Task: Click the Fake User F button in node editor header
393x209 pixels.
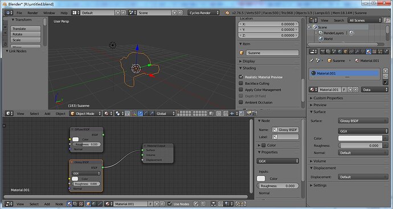Action: [x=150, y=204]
